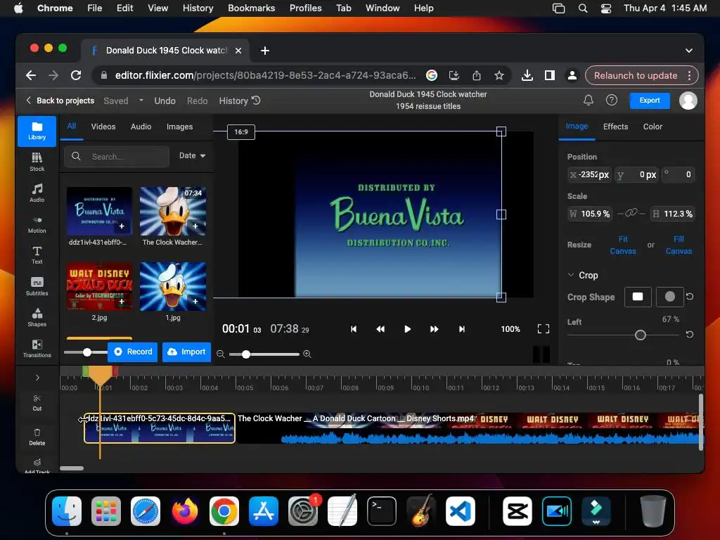Fast forward the preview playback

click(x=434, y=329)
